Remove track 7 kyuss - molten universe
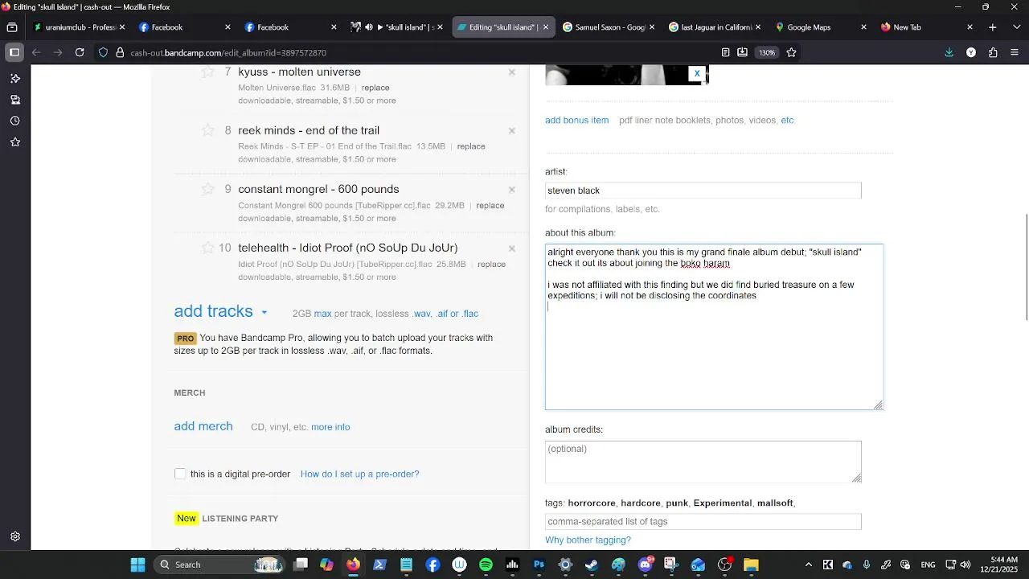This screenshot has height=579, width=1029. [x=511, y=72]
